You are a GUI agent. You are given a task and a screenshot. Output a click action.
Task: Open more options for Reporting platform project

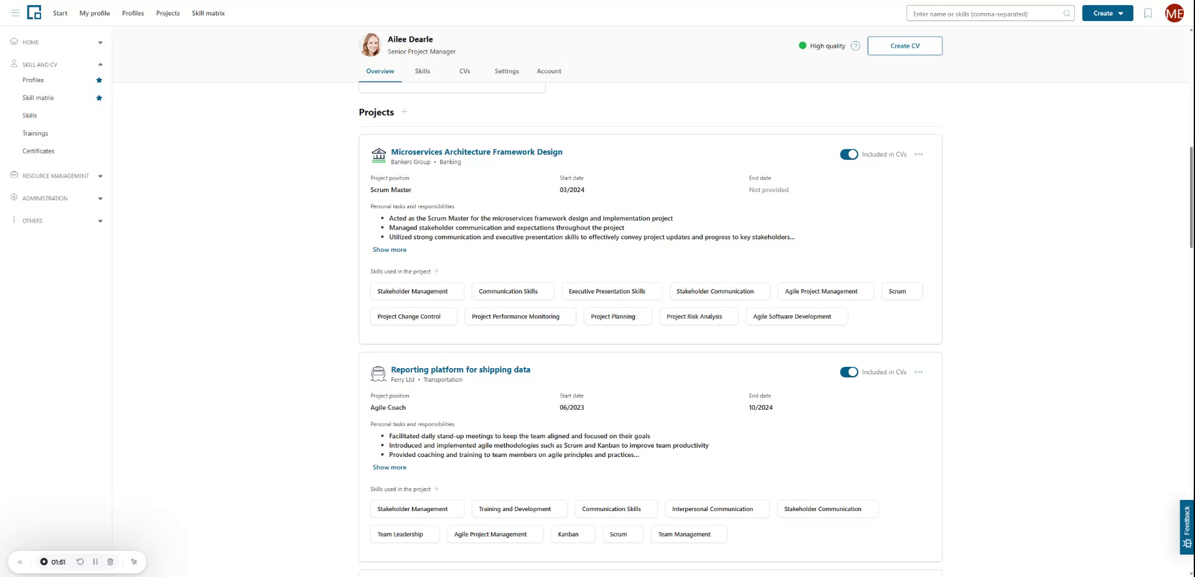click(x=919, y=372)
